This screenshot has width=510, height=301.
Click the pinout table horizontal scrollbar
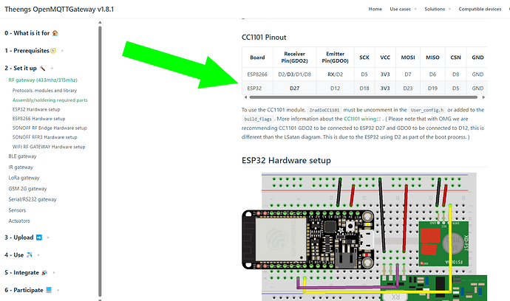click(364, 97)
